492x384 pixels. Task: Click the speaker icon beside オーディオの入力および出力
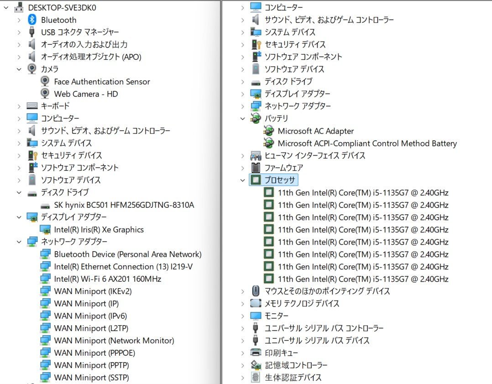[31, 44]
